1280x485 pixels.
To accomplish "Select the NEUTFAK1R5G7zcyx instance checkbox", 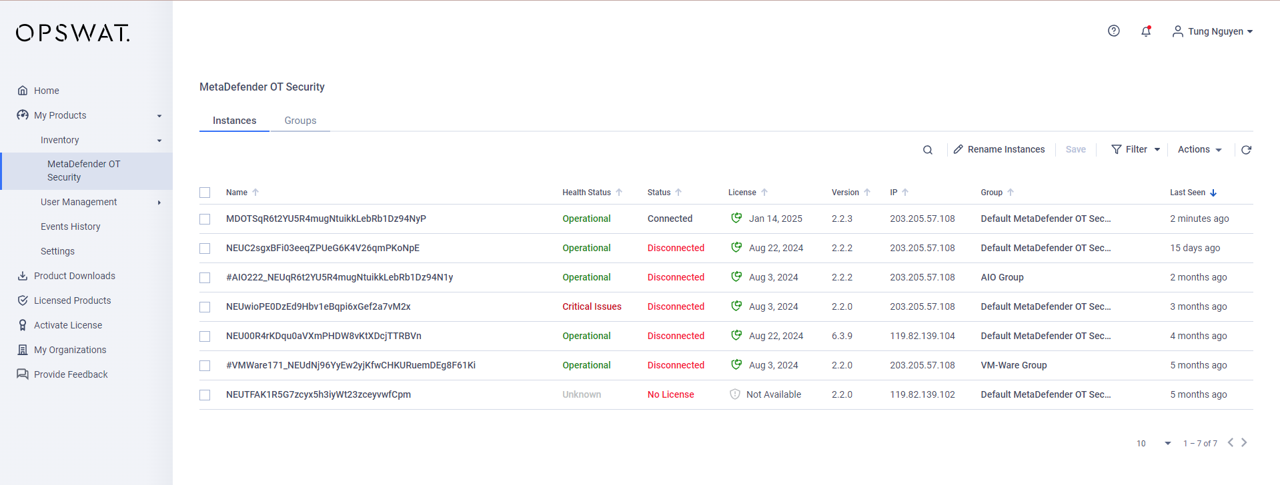I will coord(205,395).
